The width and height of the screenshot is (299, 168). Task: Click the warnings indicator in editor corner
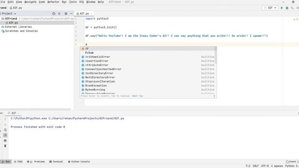pyautogui.click(x=295, y=19)
